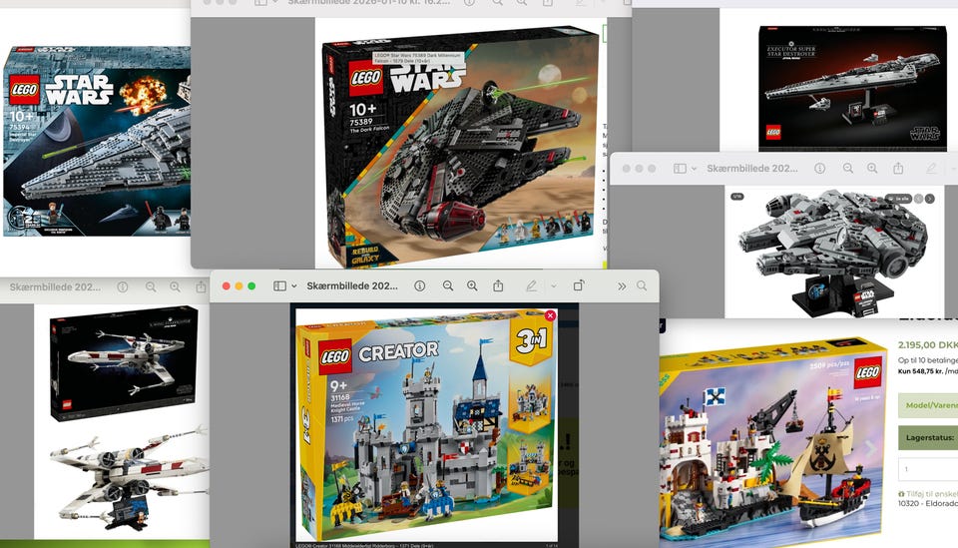Open Markup pencil tool in castle Preview window
This screenshot has height=548, width=958.
tap(532, 285)
